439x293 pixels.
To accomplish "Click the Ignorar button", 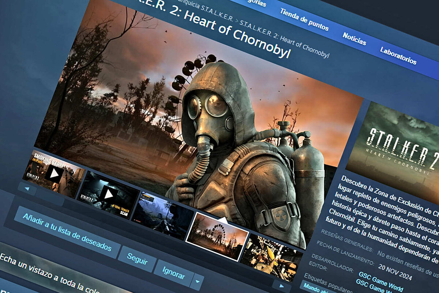I will 173,273.
